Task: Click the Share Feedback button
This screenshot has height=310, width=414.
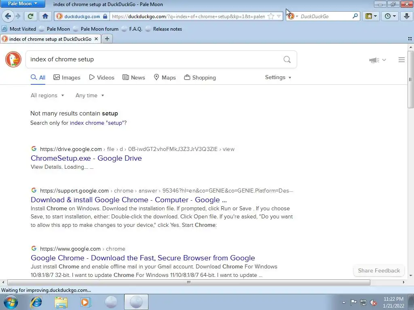Action: click(379, 270)
